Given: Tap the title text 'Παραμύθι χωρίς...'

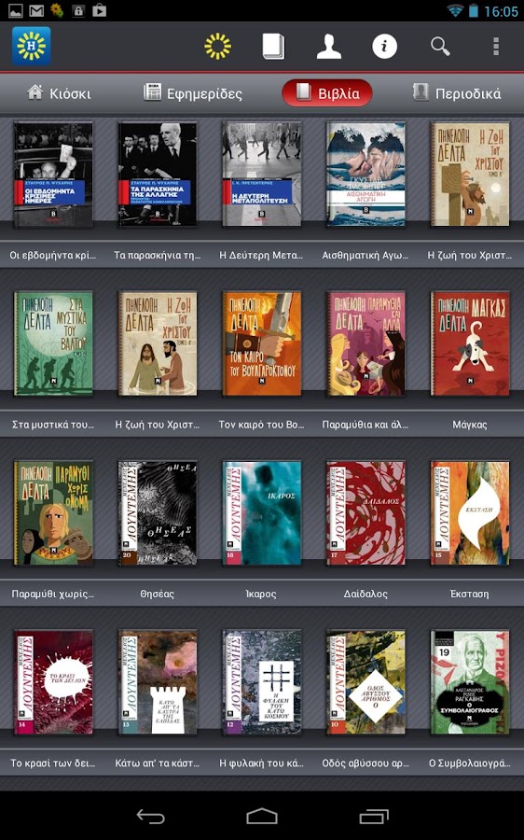Looking at the screenshot, I should 53,595.
